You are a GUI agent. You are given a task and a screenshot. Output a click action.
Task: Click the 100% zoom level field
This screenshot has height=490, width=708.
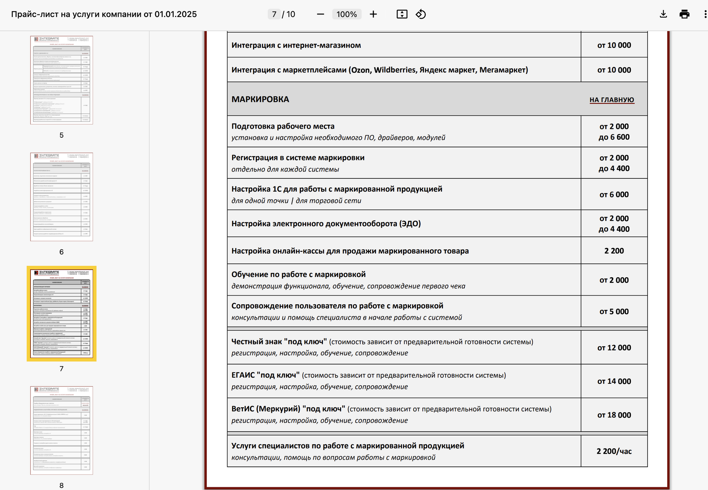tap(346, 14)
